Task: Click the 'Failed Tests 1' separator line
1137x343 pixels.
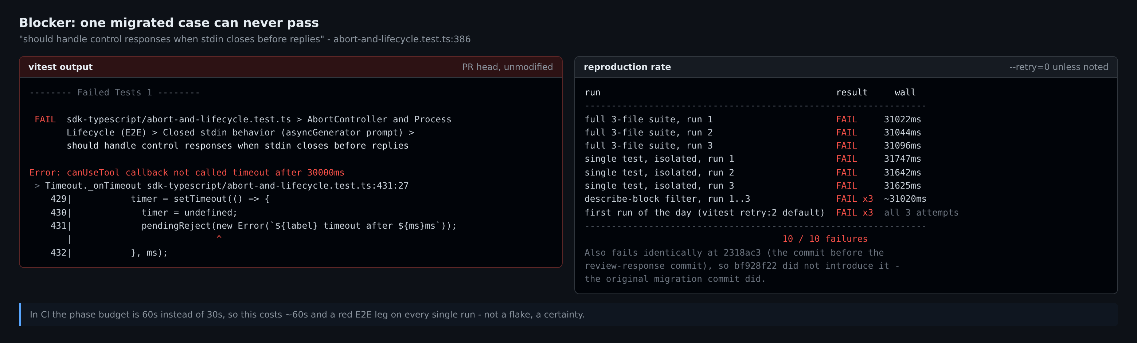Action: (x=114, y=92)
